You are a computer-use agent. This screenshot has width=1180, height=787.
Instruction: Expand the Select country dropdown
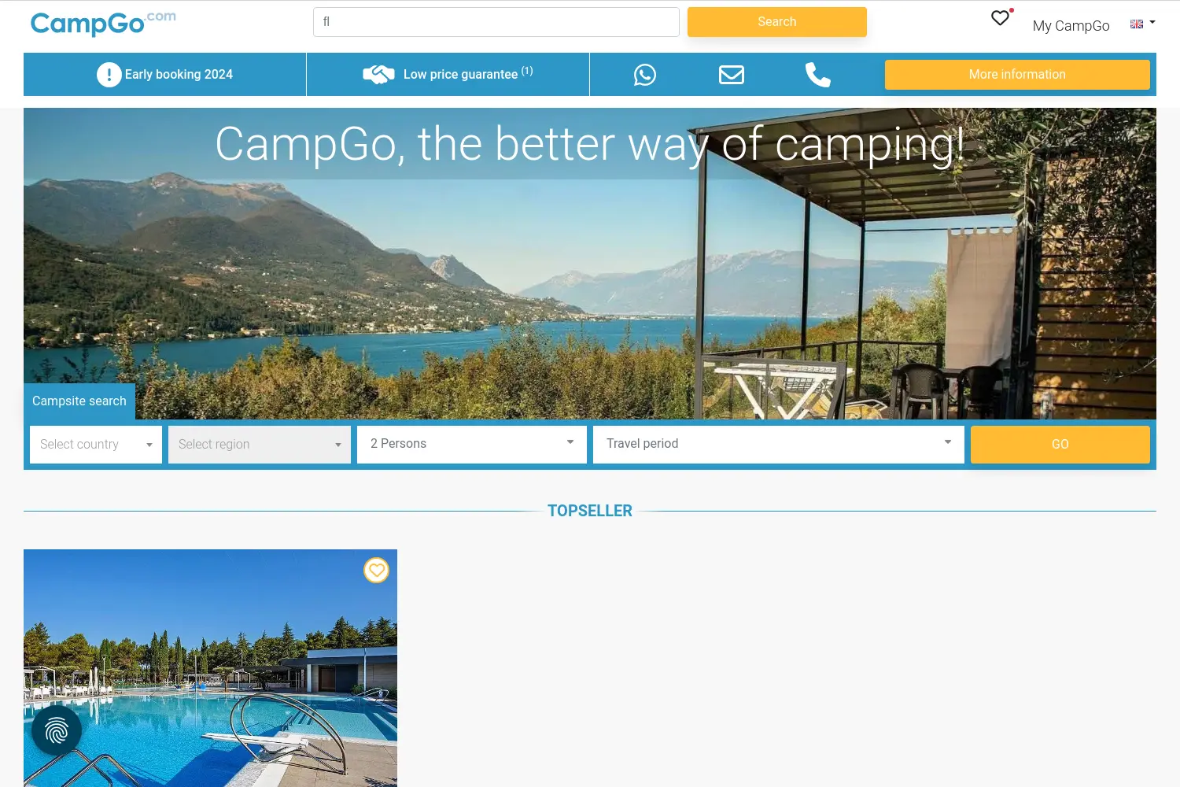pos(96,445)
